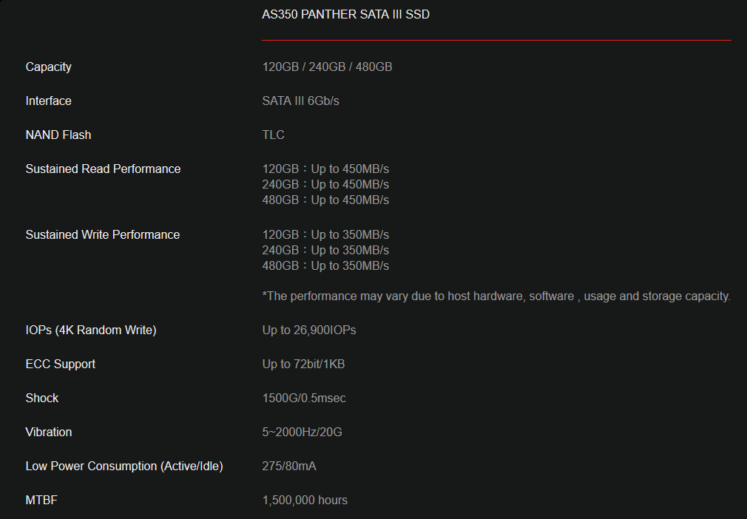Click the Capacity row label
The height and width of the screenshot is (519, 747).
point(49,67)
